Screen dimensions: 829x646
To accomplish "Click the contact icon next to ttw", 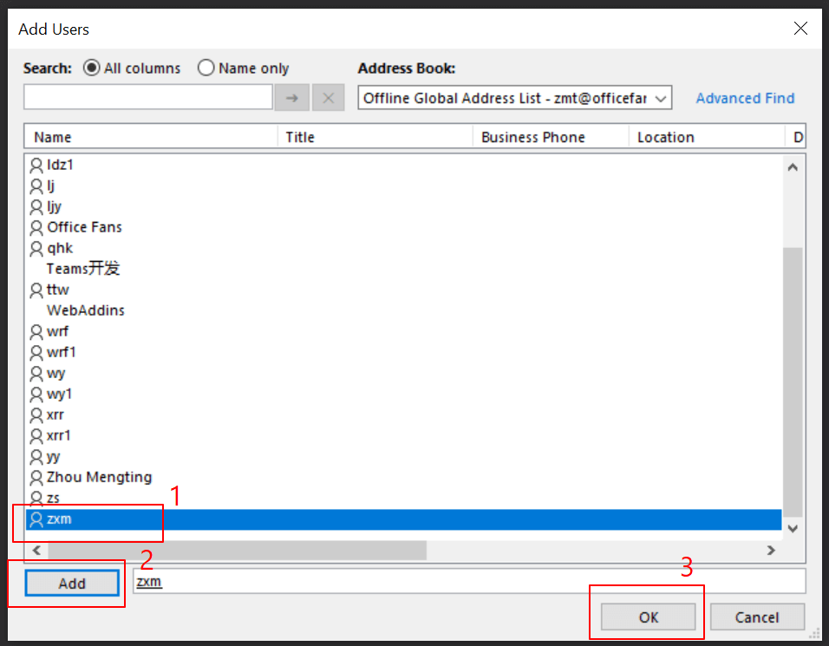I will [36, 290].
